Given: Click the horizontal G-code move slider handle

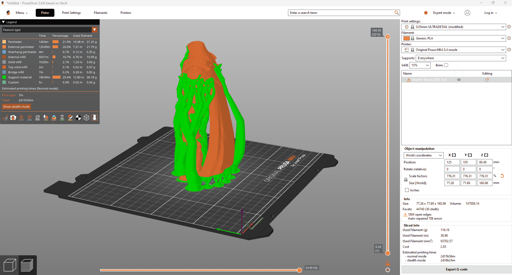Looking at the screenshot, I should coord(299,270).
